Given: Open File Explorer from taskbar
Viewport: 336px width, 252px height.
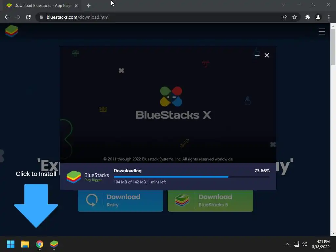Looking at the screenshot, I should (x=25, y=244).
